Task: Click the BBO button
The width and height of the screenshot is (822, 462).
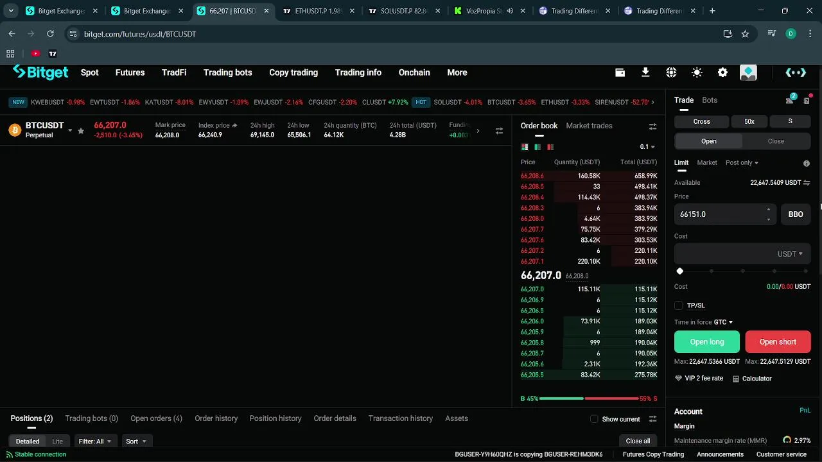Action: point(796,214)
